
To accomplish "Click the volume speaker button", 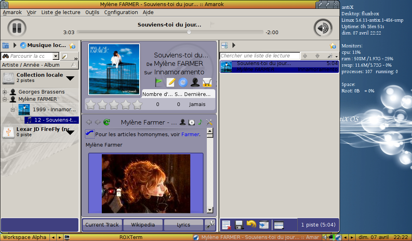I will tap(323, 28).
